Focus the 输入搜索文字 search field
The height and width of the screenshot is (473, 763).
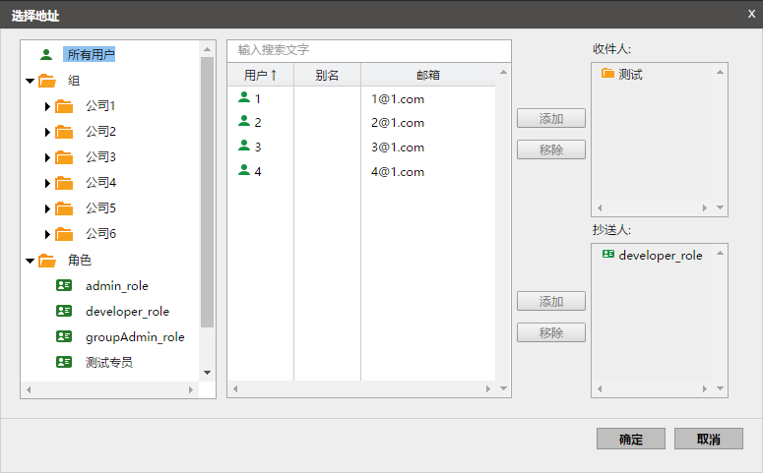coord(369,50)
